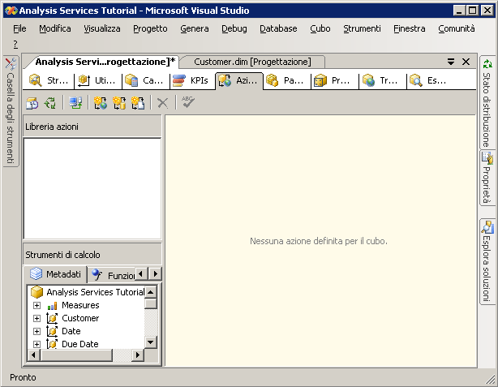Switch to the Funzioni tab
This screenshot has width=498, height=387.
pyautogui.click(x=112, y=275)
